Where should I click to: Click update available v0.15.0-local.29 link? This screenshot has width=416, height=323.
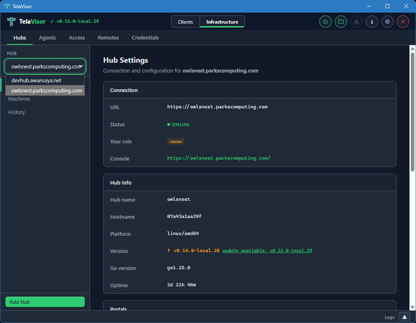click(267, 250)
